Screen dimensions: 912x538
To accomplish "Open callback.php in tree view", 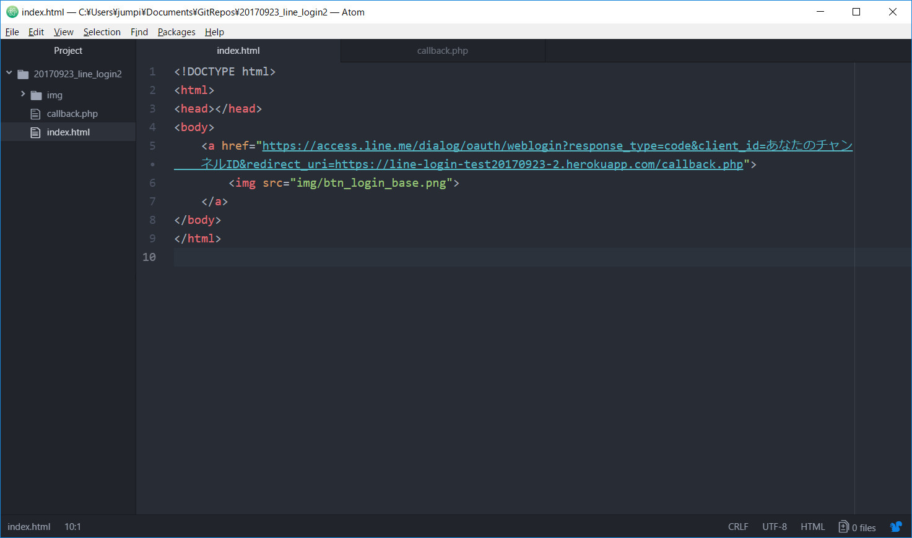I will 72,114.
